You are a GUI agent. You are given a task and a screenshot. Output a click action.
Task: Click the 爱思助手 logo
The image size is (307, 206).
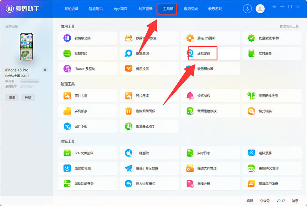click(x=23, y=9)
